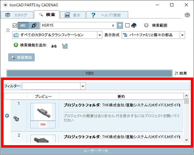Open the ヘルプ/更新 tab
194x155 pixels.
coord(107,15)
